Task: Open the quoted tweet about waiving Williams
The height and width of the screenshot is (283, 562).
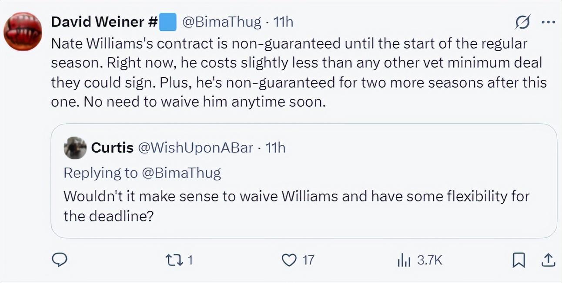Action: [296, 205]
